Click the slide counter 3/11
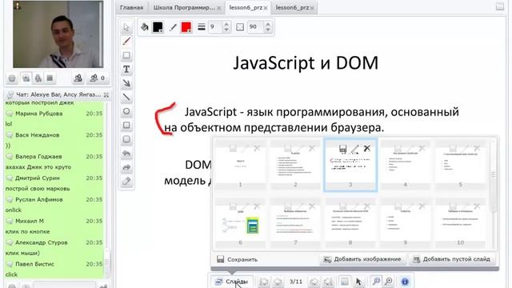Viewport: 512px width, 288px height. pyautogui.click(x=296, y=282)
